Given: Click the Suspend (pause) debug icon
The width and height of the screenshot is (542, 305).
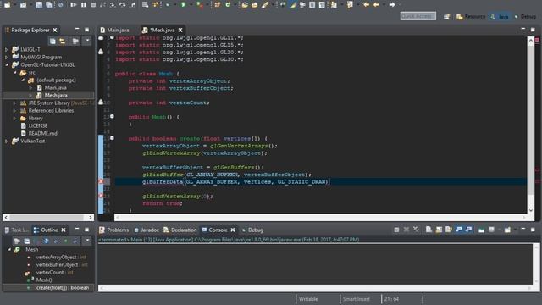Looking at the screenshot, I should (x=84, y=5).
